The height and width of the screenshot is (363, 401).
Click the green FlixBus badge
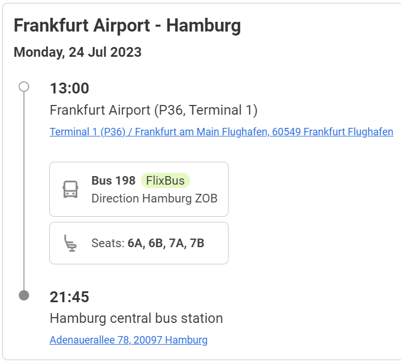coord(166,181)
